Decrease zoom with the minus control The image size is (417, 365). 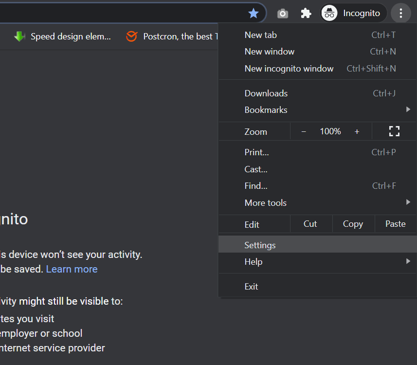304,131
